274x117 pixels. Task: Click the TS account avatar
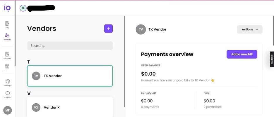coord(23,8)
